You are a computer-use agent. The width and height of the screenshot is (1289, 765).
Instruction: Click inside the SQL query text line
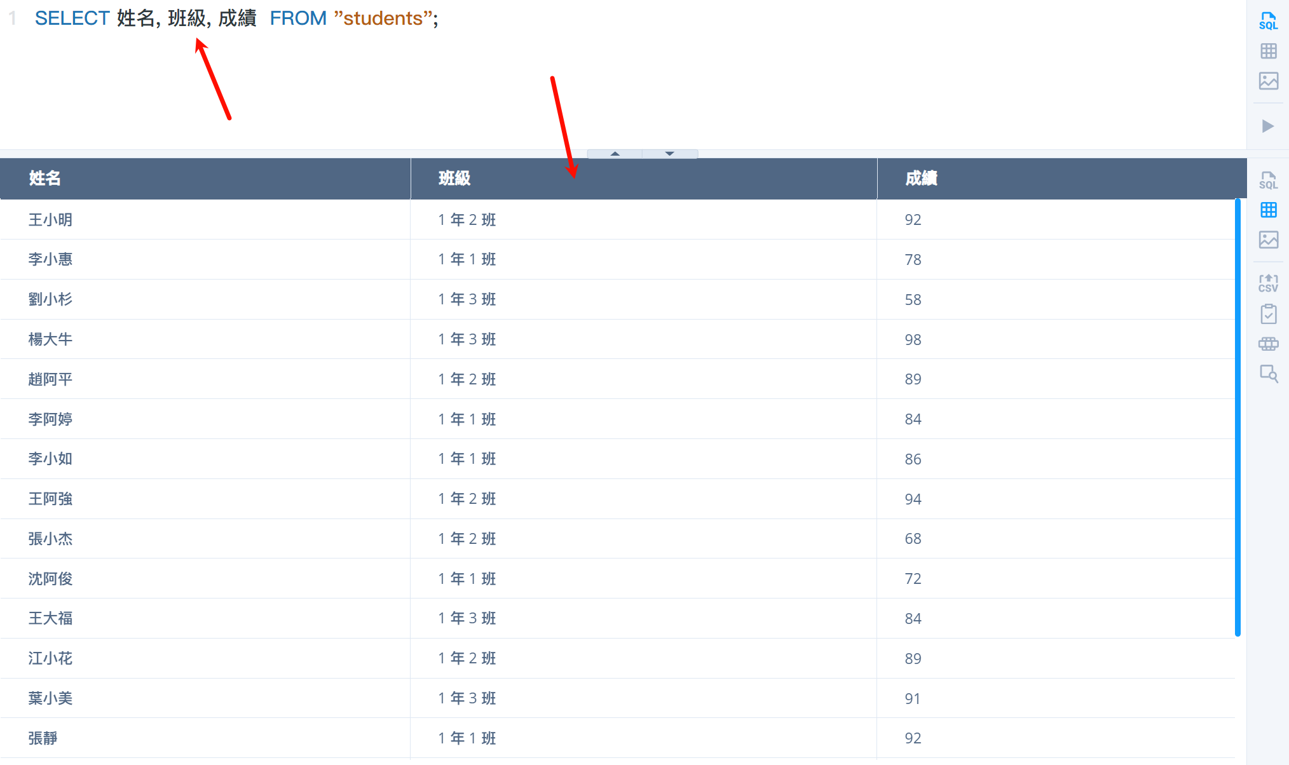[236, 18]
